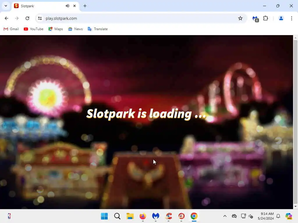Open the News bookmark

click(75, 29)
